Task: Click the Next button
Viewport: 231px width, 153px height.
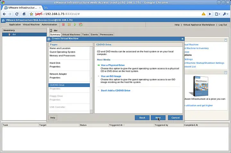Action: tap(158, 117)
